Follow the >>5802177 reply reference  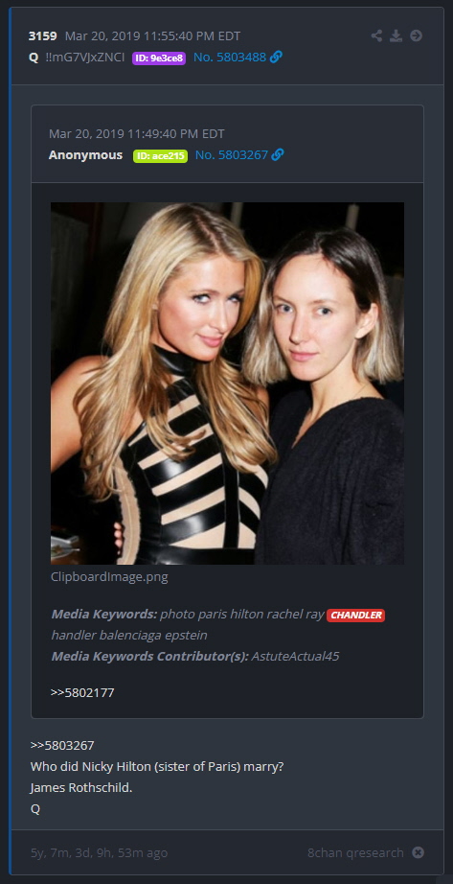pos(82,692)
